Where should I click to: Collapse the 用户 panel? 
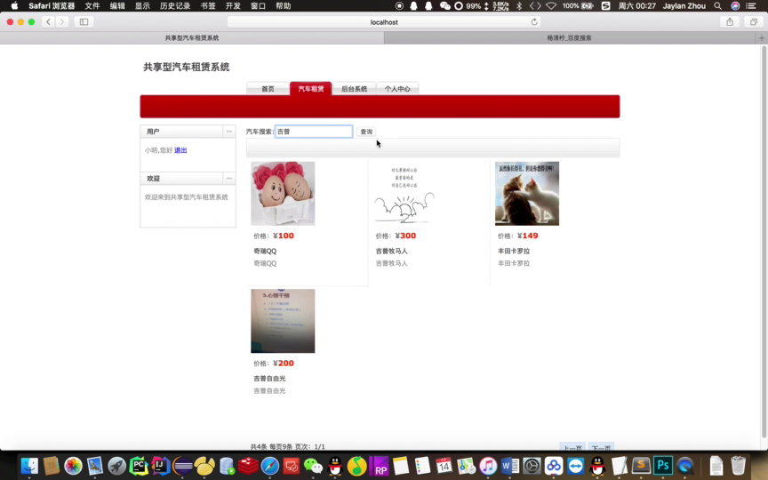pos(228,132)
